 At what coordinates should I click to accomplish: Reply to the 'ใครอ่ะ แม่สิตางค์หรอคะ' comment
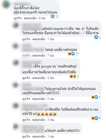tap(39, 56)
